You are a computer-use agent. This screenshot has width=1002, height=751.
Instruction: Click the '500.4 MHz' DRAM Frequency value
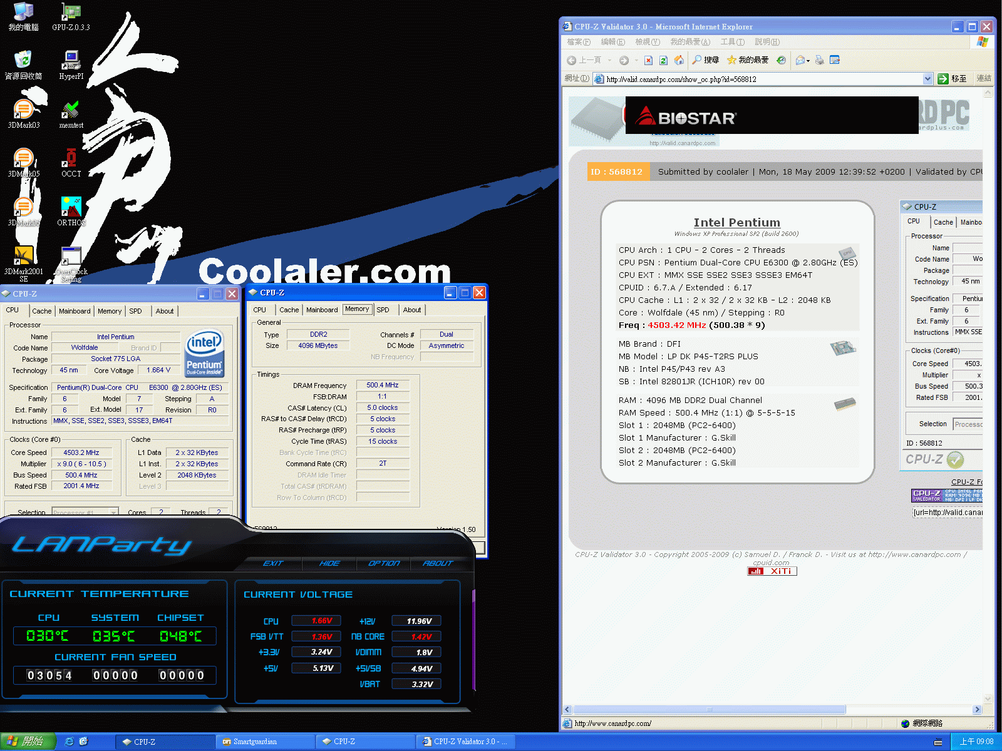pyautogui.click(x=383, y=386)
